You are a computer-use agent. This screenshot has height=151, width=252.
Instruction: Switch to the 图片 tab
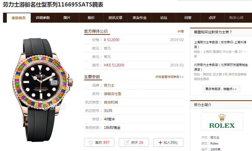67,18
